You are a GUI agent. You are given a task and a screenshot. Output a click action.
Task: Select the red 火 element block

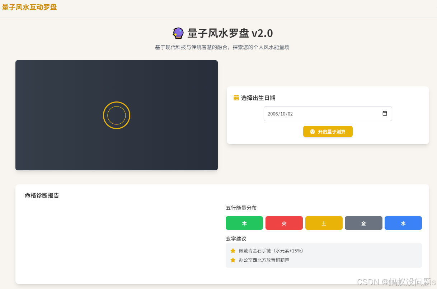click(284, 223)
